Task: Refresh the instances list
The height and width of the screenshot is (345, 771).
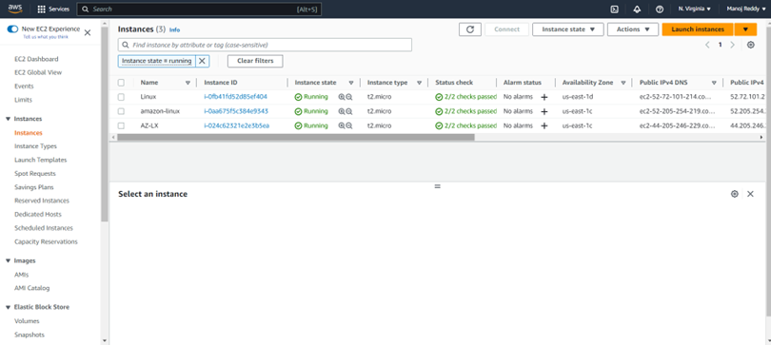Action: (x=470, y=29)
